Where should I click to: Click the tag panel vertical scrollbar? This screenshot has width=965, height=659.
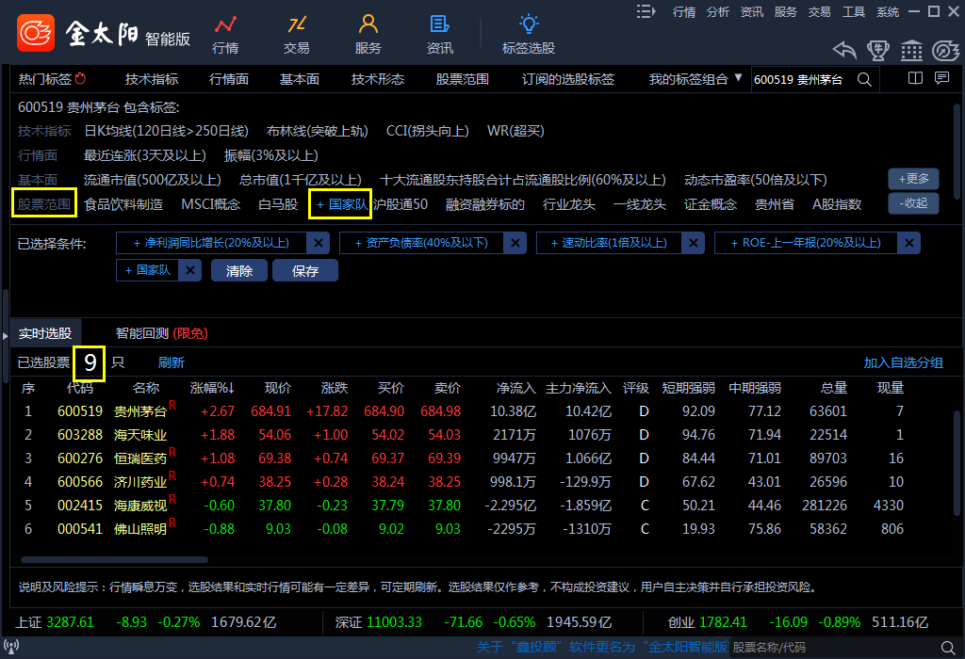957,152
